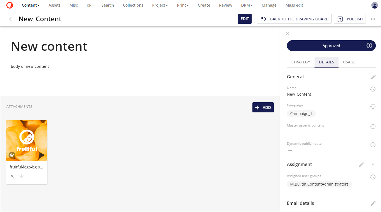
Task: Click pencil icon to edit Email details
Action: pyautogui.click(x=373, y=203)
